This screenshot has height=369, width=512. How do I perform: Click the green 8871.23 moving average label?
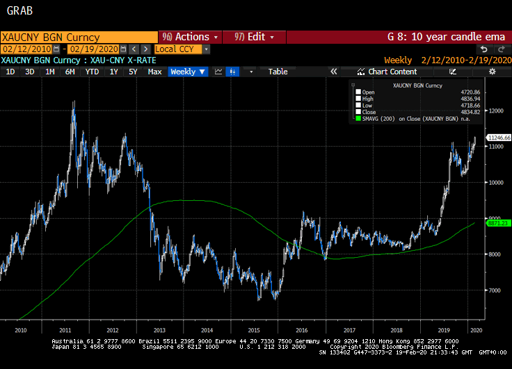(x=499, y=223)
